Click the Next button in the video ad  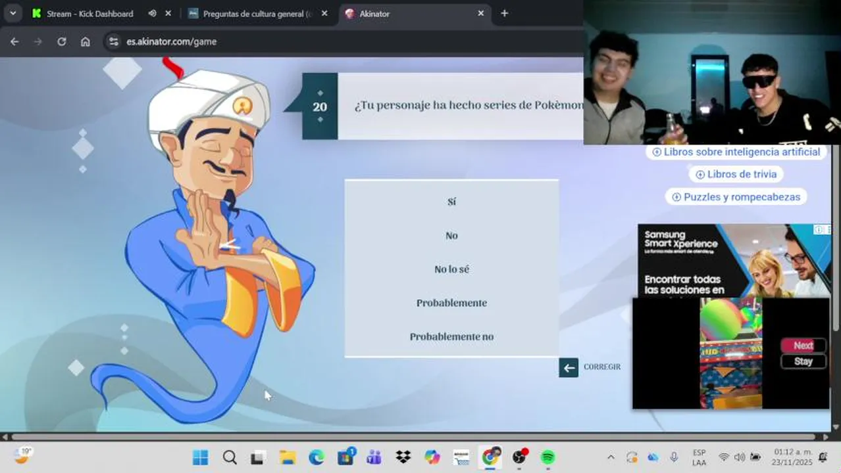(x=803, y=346)
